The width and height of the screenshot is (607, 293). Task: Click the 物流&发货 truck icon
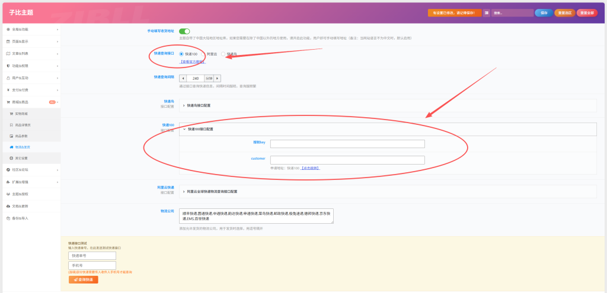tap(11, 147)
